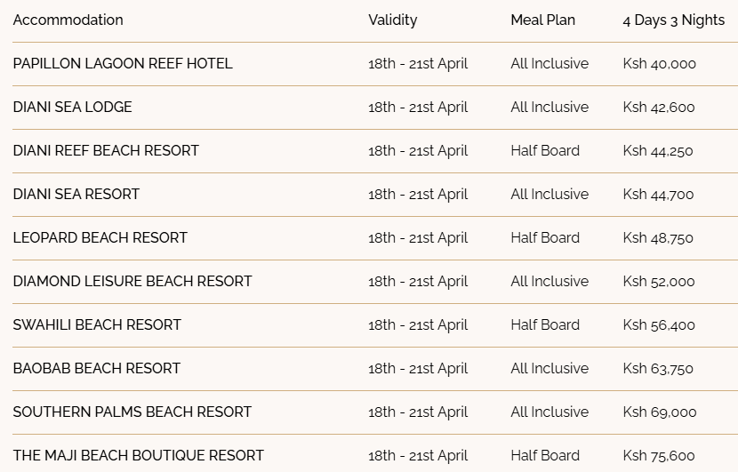Viewport: 738px width, 472px height.
Task: Click the Meal Plan column header
Action: 542,20
